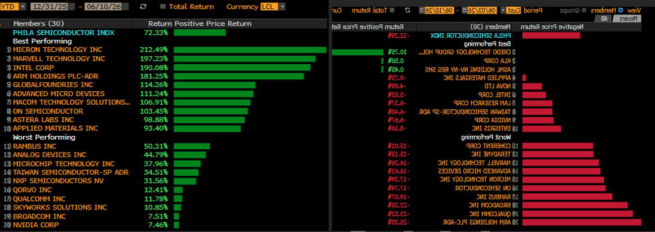Select NXP SEMICONDUCTORS NV row
The image size is (655, 232).
click(x=164, y=181)
